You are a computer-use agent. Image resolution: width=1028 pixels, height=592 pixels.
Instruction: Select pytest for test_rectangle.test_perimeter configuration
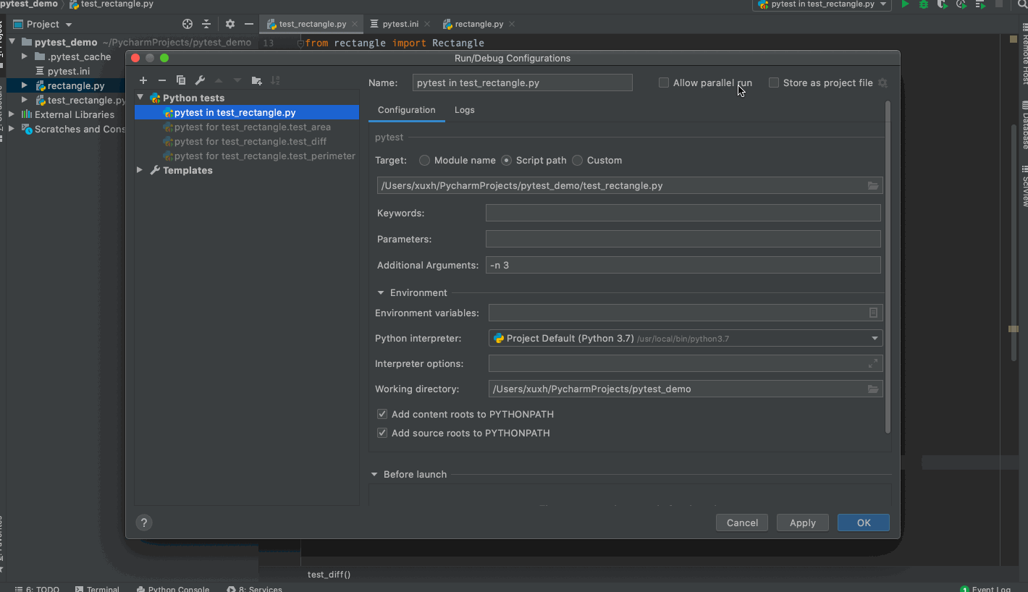click(247, 156)
